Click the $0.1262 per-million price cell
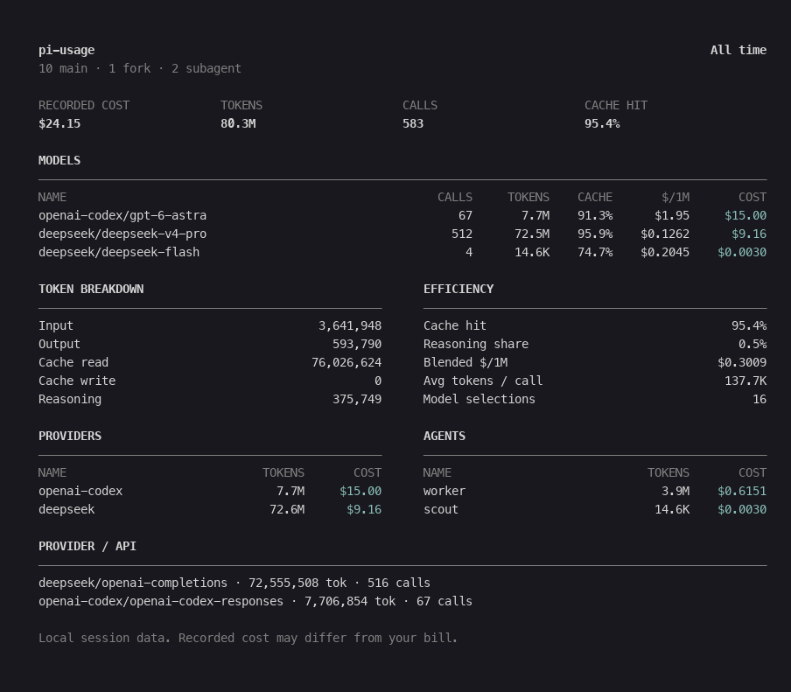791x692 pixels. 665,234
